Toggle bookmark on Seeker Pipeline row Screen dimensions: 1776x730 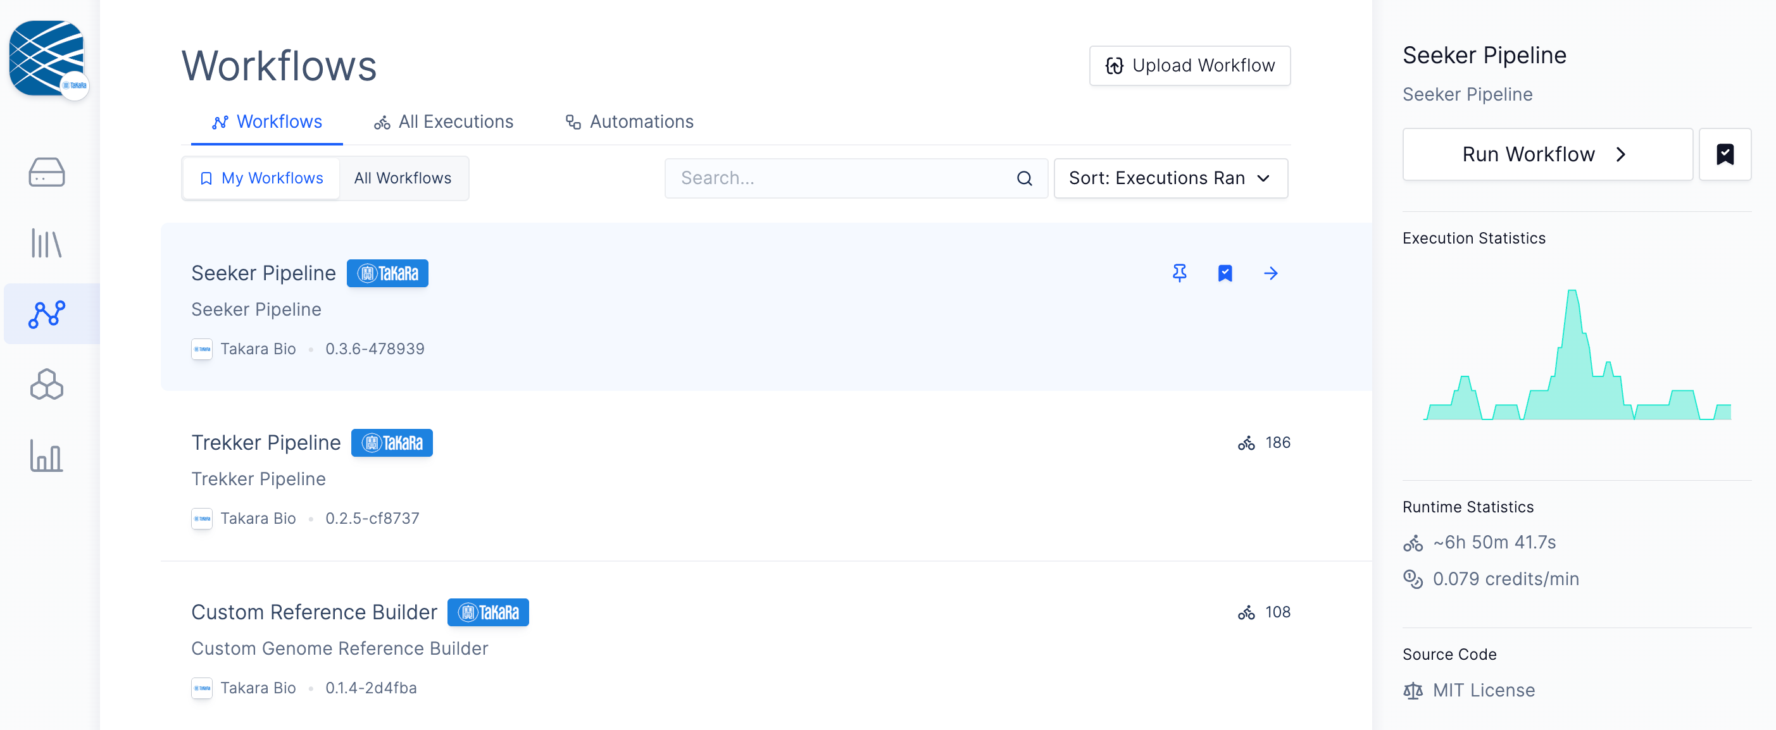point(1225,273)
